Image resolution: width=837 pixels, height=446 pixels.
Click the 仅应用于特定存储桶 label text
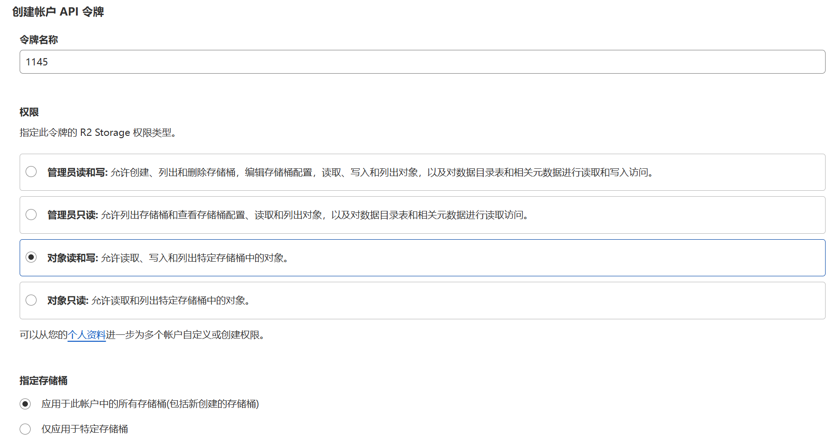tap(85, 429)
